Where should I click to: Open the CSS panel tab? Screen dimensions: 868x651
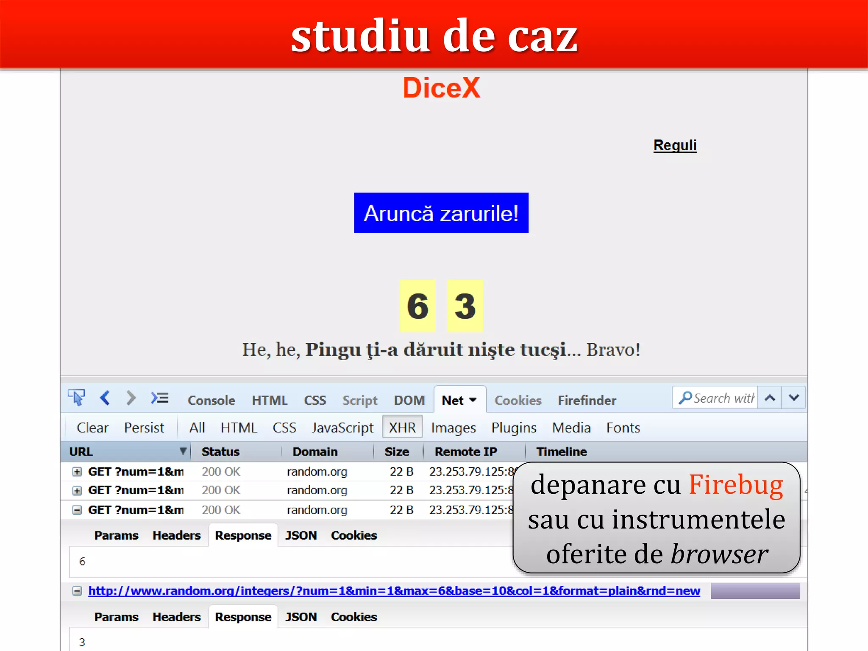click(315, 400)
